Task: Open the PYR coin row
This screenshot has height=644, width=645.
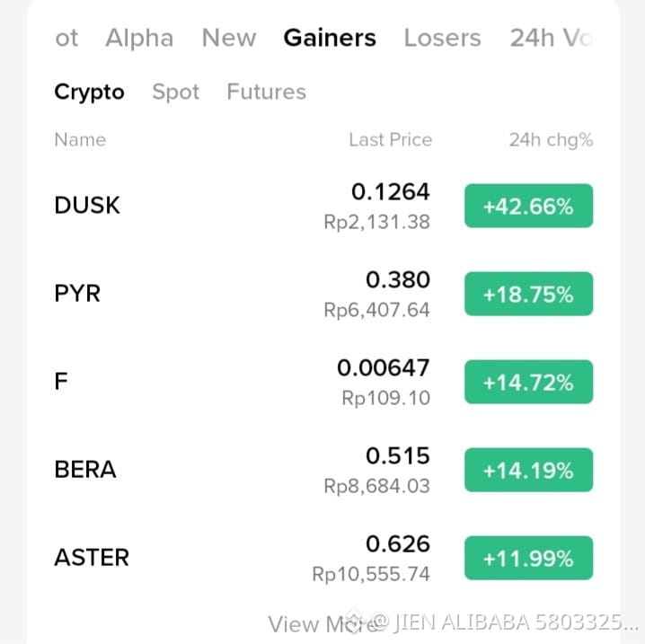Action: [x=323, y=294]
